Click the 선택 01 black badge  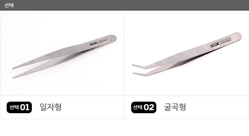click(x=19, y=107)
